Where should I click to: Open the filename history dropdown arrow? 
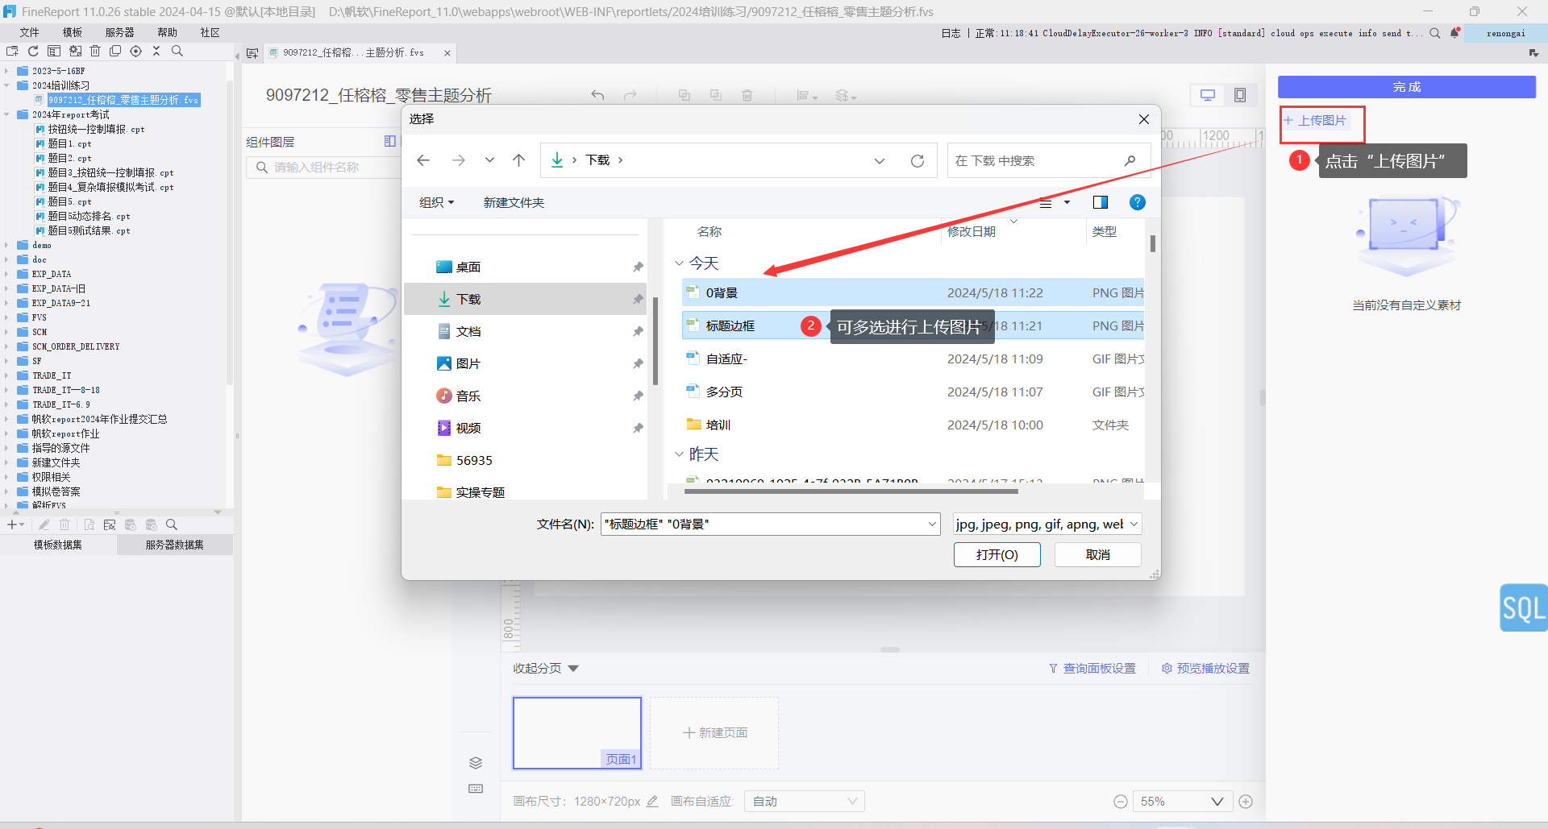click(932, 524)
